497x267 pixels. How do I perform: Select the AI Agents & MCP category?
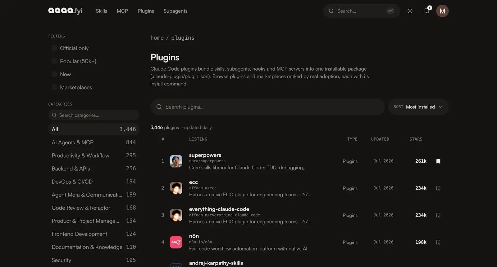click(x=94, y=142)
